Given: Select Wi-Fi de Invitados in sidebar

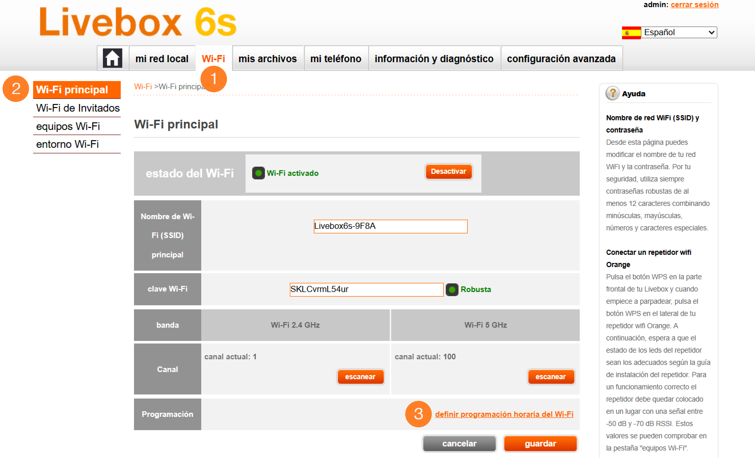Looking at the screenshot, I should (x=77, y=108).
